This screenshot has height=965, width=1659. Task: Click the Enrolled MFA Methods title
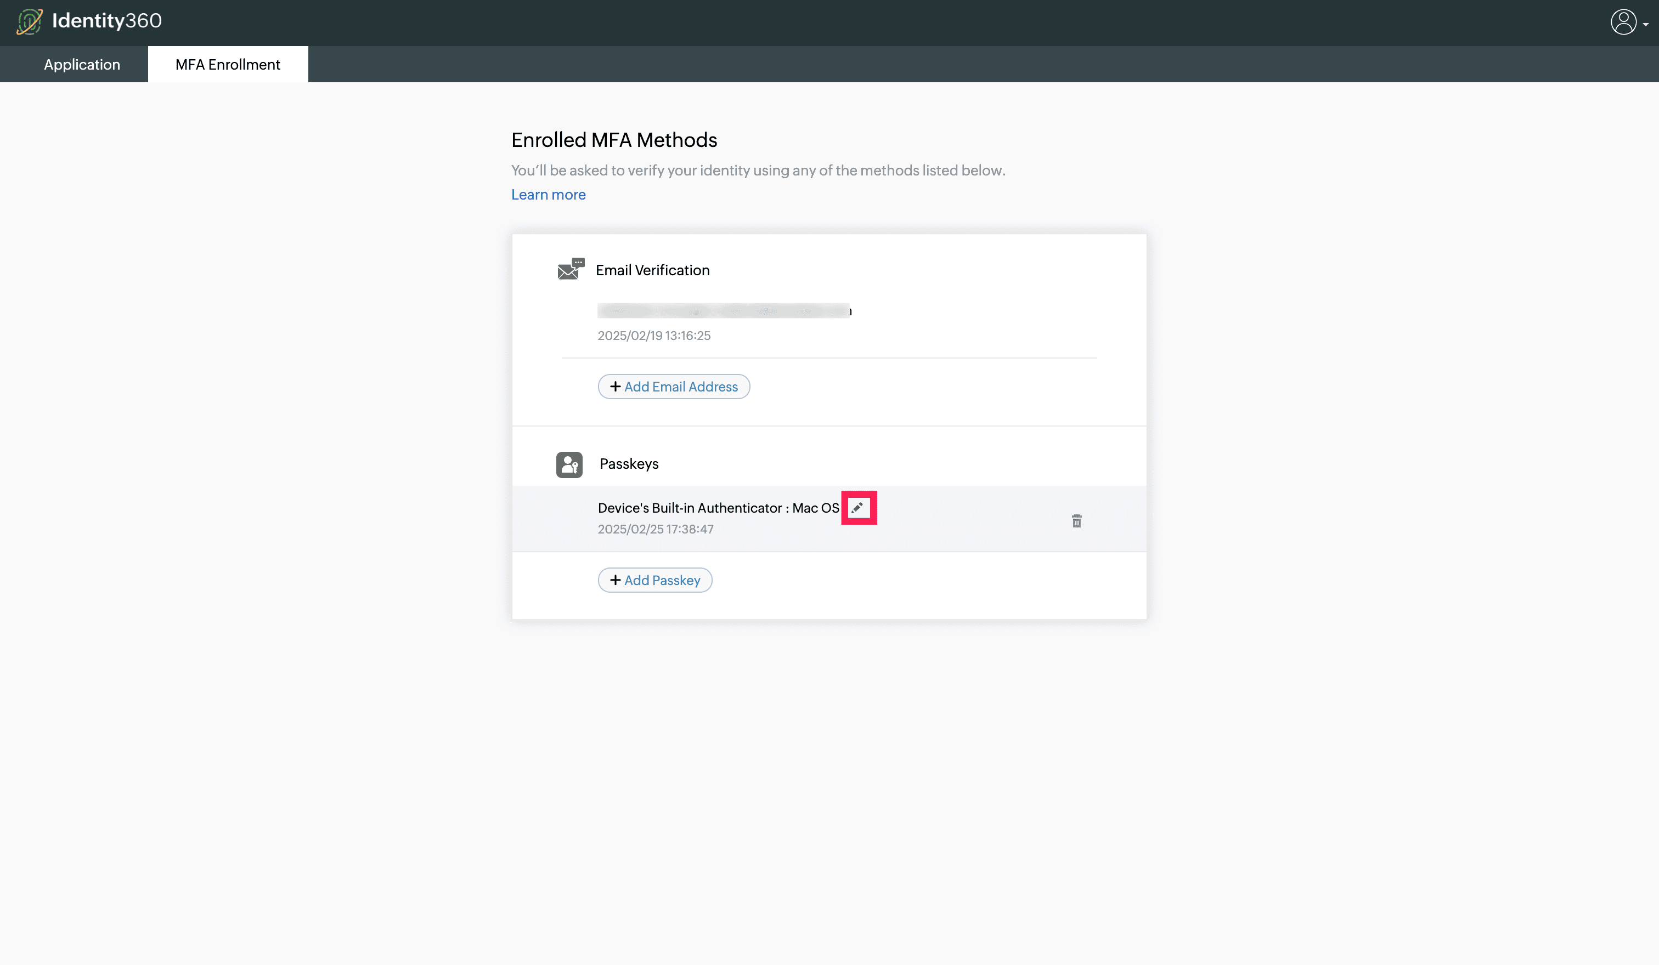point(613,140)
